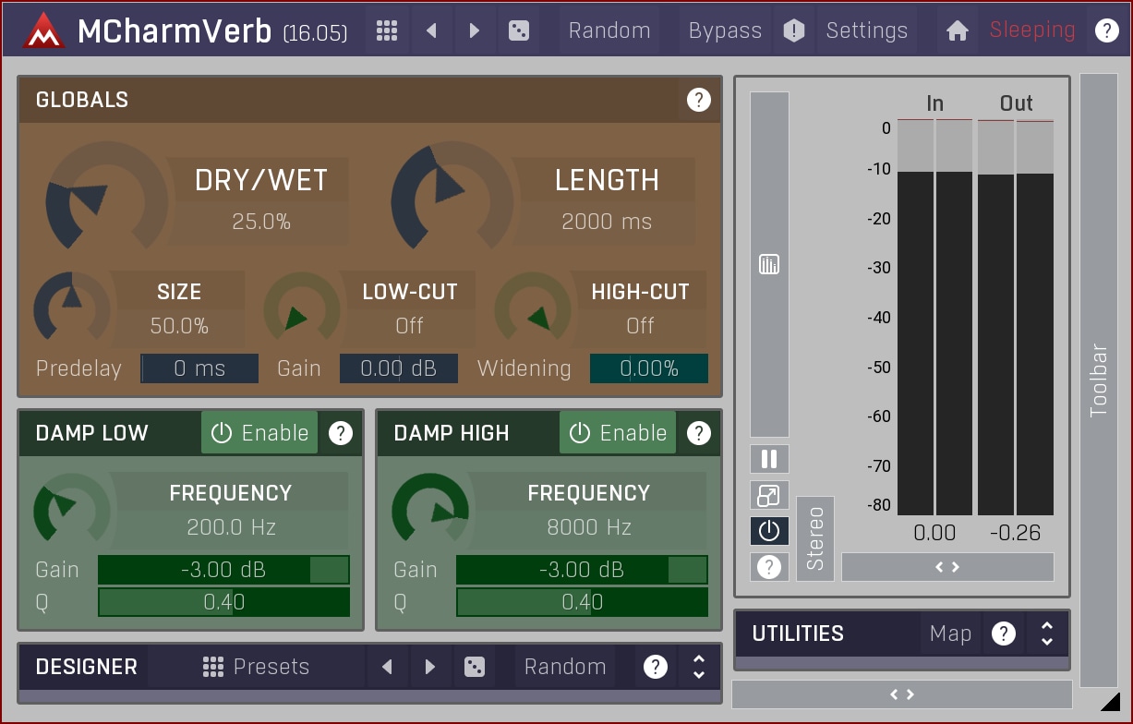Click the Globals Gain 0.00 dB field
This screenshot has height=724, width=1133.
(x=399, y=368)
